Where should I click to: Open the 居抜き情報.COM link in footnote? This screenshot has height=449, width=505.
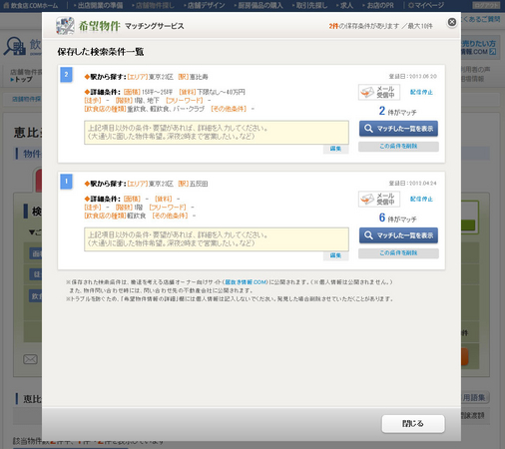pos(247,282)
